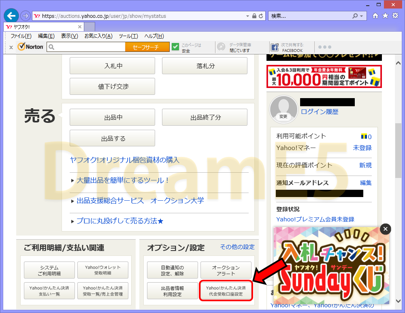405x313 pixels.
Task: Open Yahoo!かんたん決済 支払い一覧
Action: [49, 291]
